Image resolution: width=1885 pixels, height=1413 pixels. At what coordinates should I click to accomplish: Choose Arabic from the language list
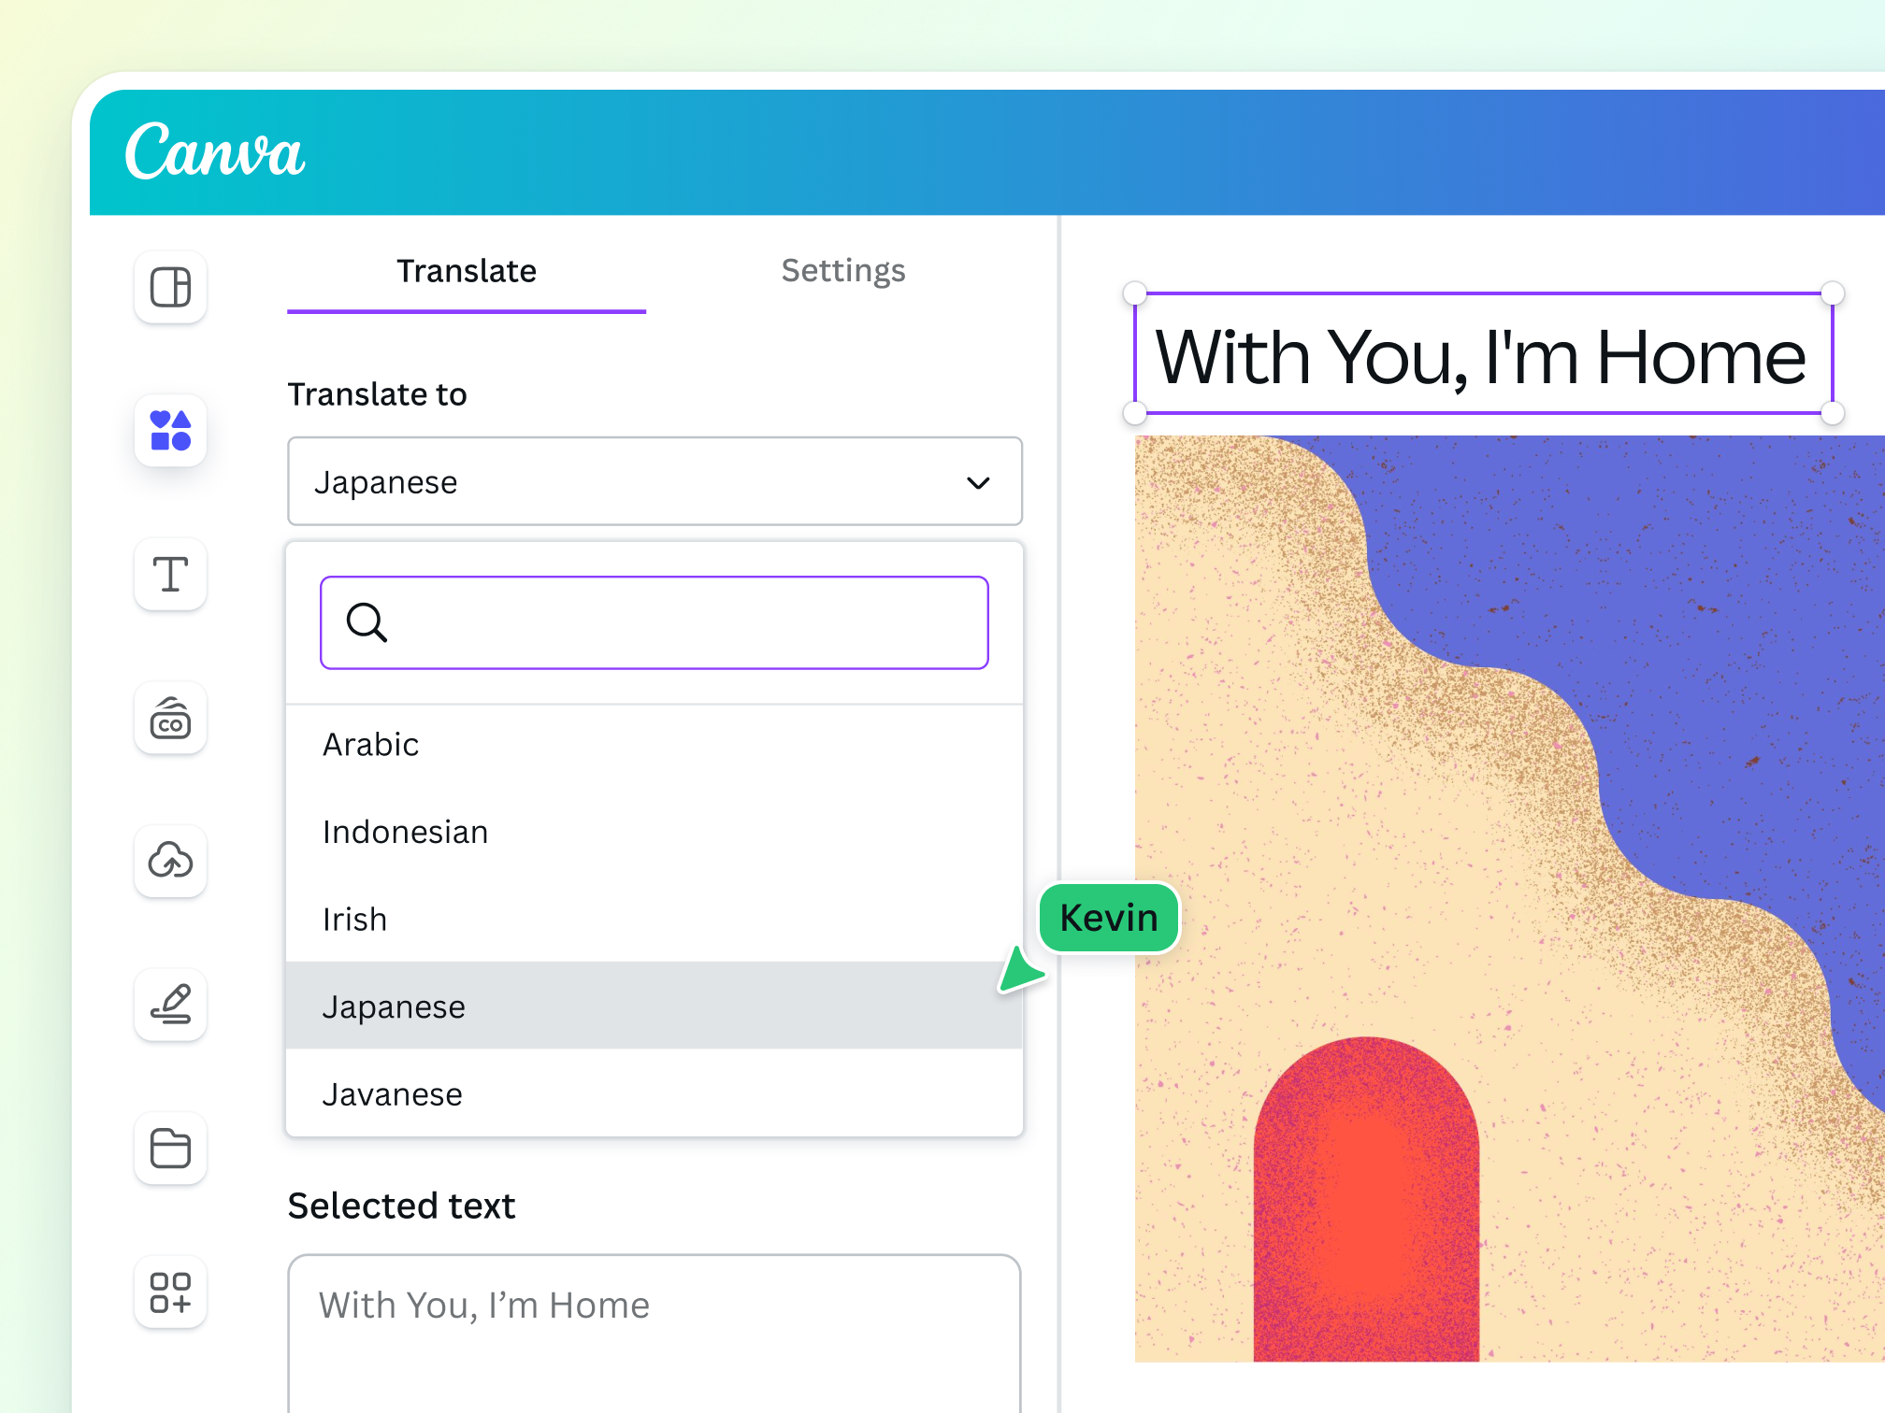tap(371, 745)
